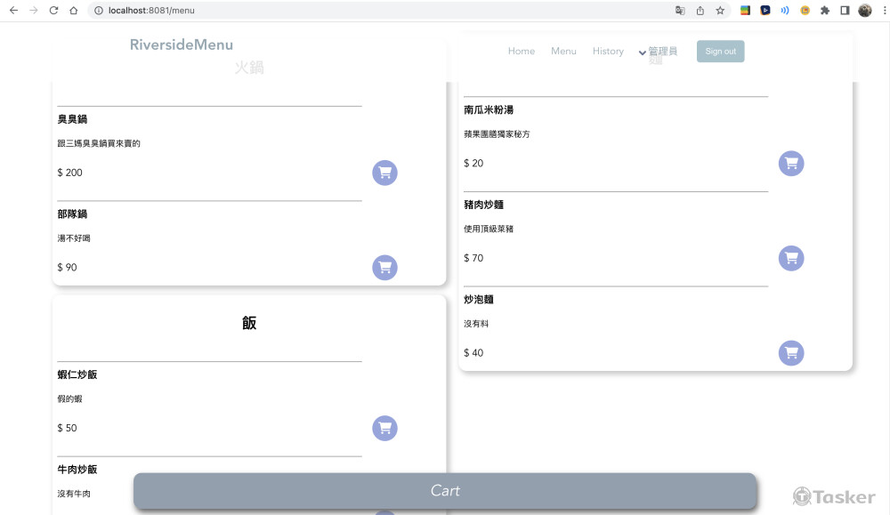This screenshot has height=515, width=890.
Task: Go to the Home nav item
Action: tap(521, 52)
